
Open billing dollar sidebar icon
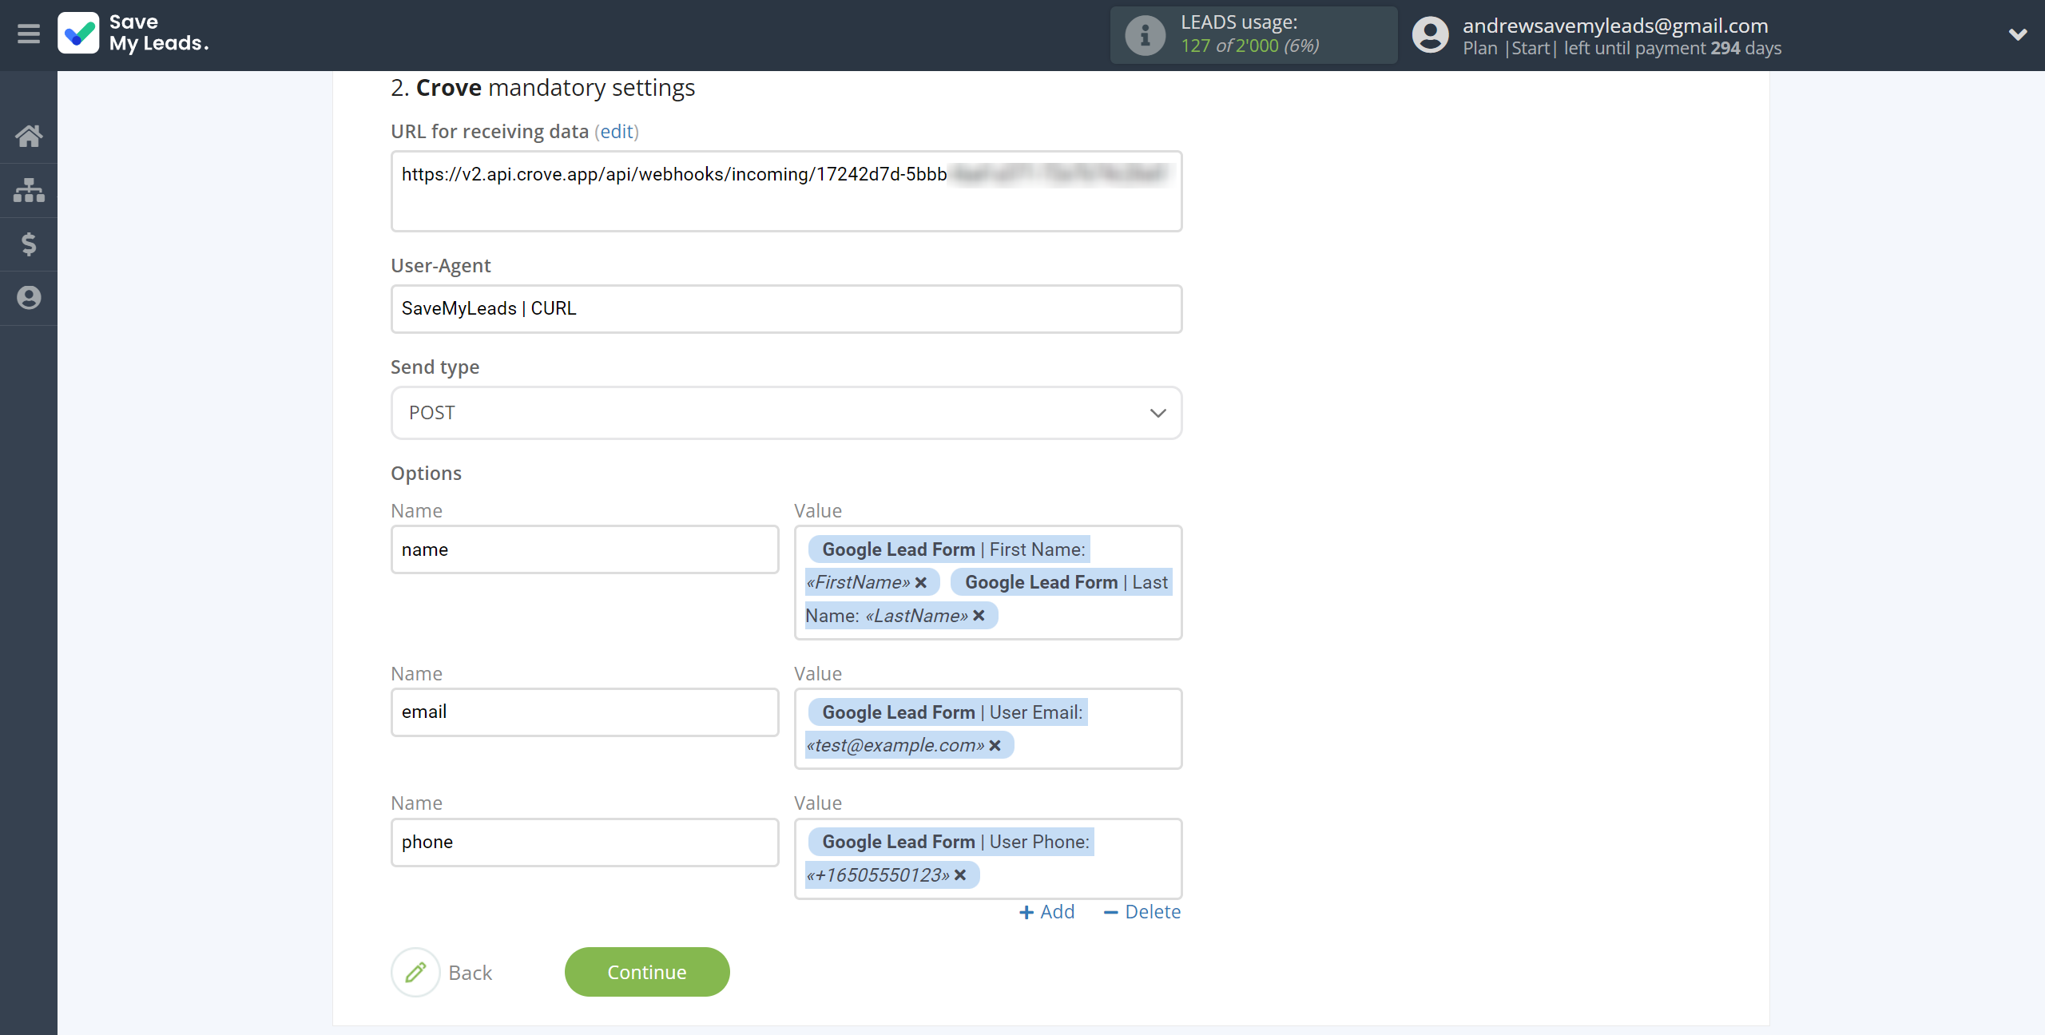29,244
